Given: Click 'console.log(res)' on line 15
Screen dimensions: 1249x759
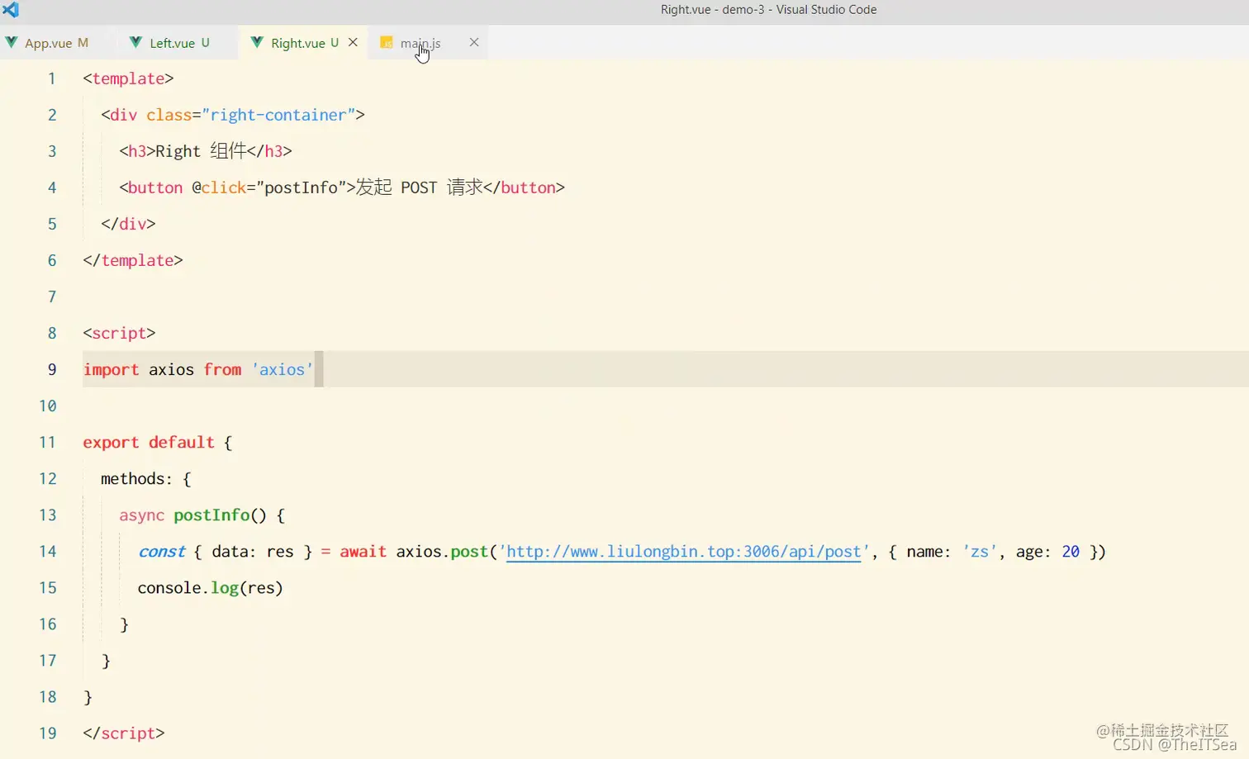Looking at the screenshot, I should (x=211, y=588).
